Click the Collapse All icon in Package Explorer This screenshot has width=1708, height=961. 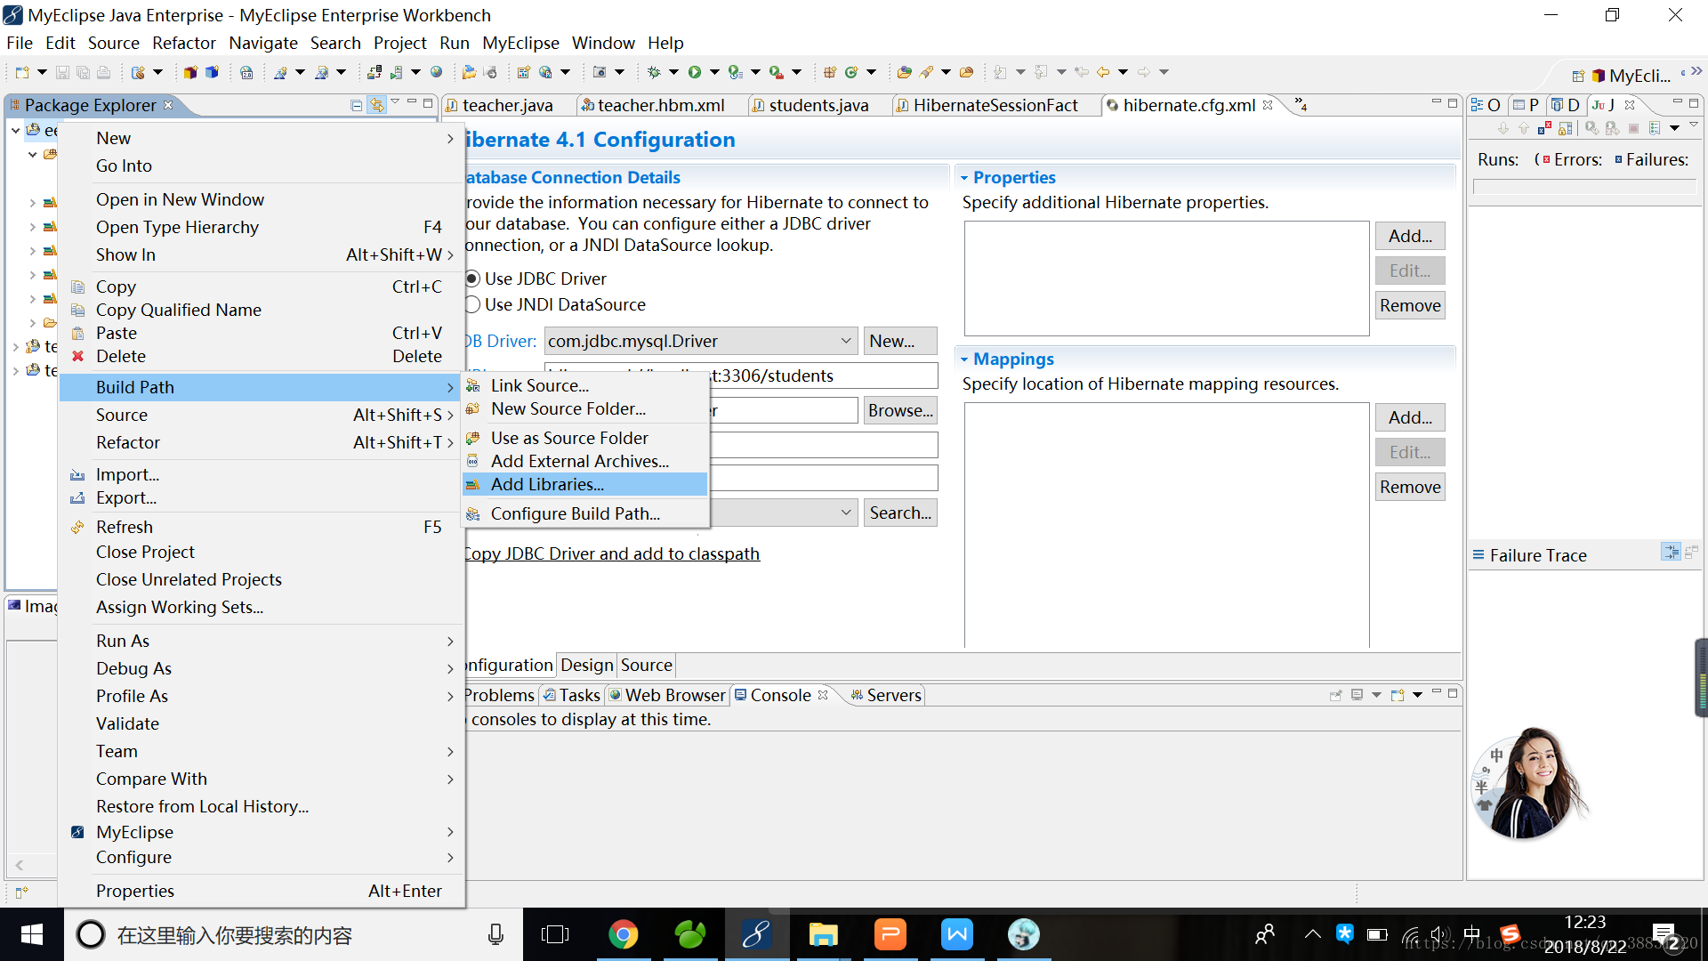[356, 105]
